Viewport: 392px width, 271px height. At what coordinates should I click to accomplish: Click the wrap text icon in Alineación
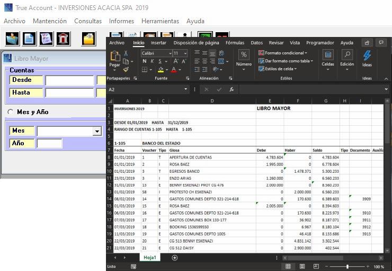coord(221,53)
